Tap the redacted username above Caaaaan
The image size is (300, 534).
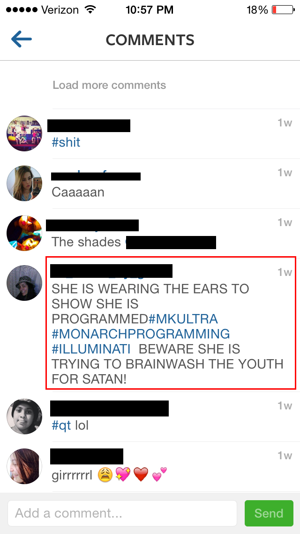point(96,176)
